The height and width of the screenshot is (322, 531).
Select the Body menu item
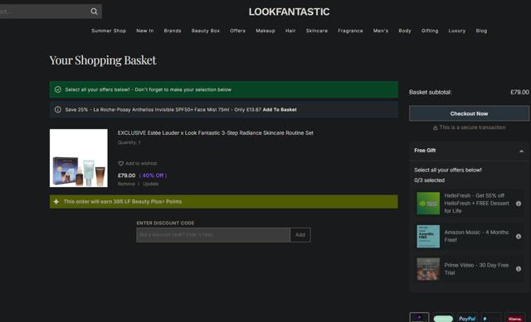(x=405, y=31)
